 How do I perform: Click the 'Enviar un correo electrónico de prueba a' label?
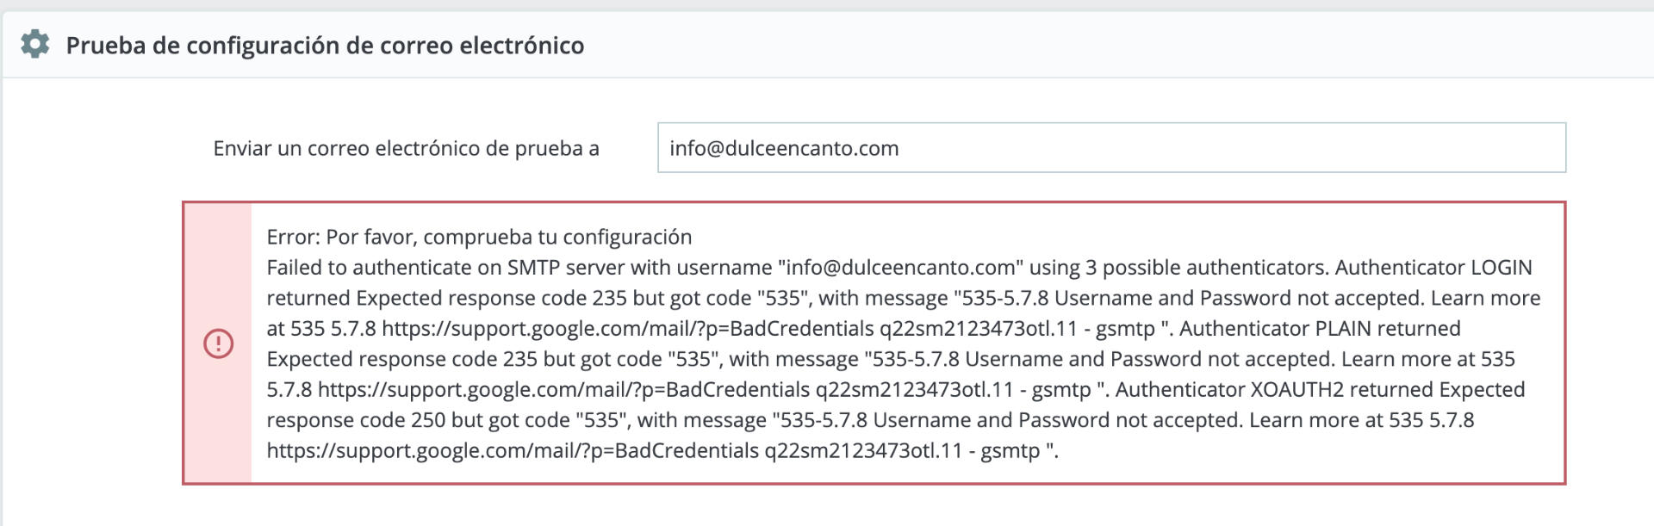click(406, 149)
